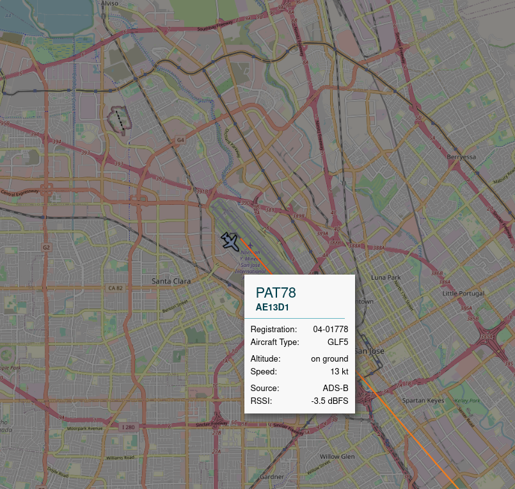The image size is (515, 489).
Task: Click the "Altitude:" label in the popup
Action: coord(265,358)
